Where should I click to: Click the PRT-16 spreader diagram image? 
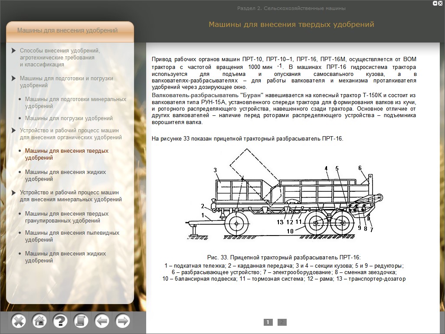pyautogui.click(x=284, y=194)
